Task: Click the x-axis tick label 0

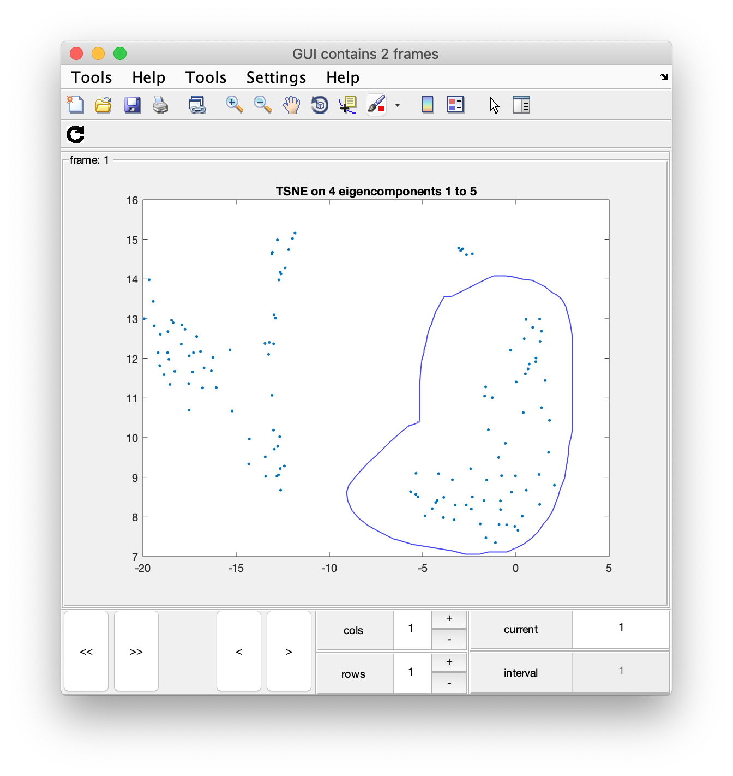Action: click(x=515, y=569)
